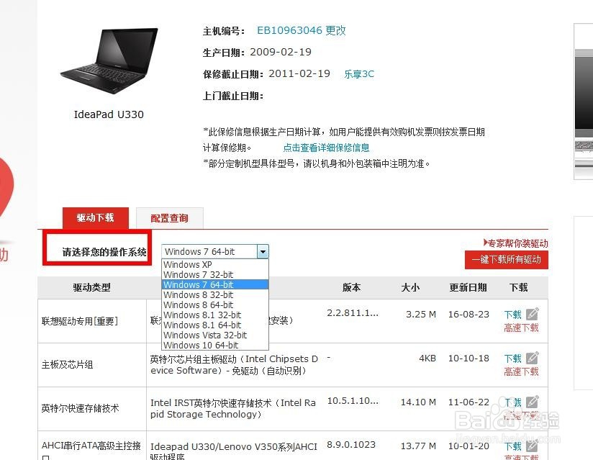Click the IdeaPad U330 laptop image
The height and width of the screenshot is (460, 593).
pos(109,60)
